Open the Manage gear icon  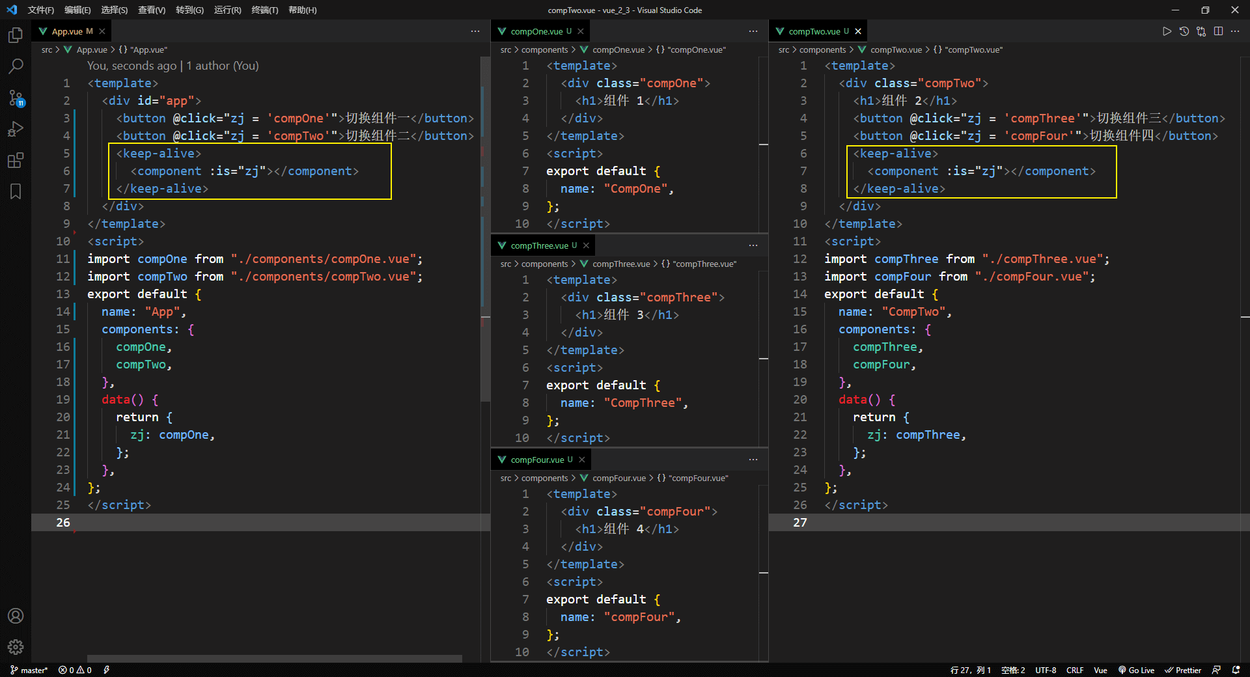click(x=16, y=647)
